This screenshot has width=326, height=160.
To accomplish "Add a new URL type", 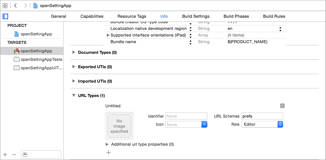I will (108, 152).
